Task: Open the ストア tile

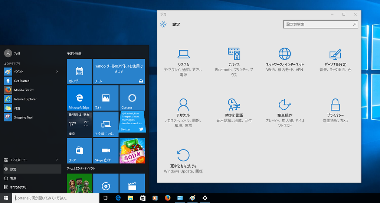Action: [x=79, y=151]
